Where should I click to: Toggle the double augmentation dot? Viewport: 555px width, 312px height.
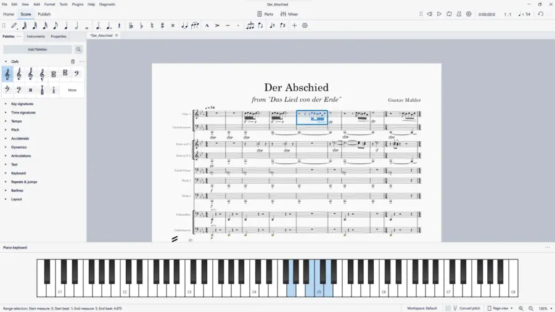pos(109,25)
